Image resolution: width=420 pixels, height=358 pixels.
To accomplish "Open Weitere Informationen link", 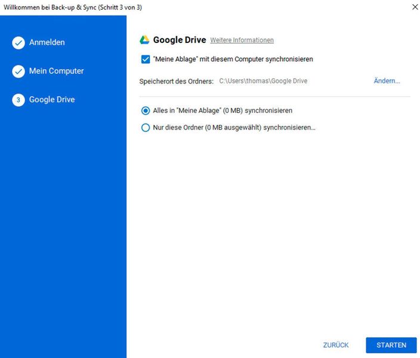I will [x=242, y=40].
